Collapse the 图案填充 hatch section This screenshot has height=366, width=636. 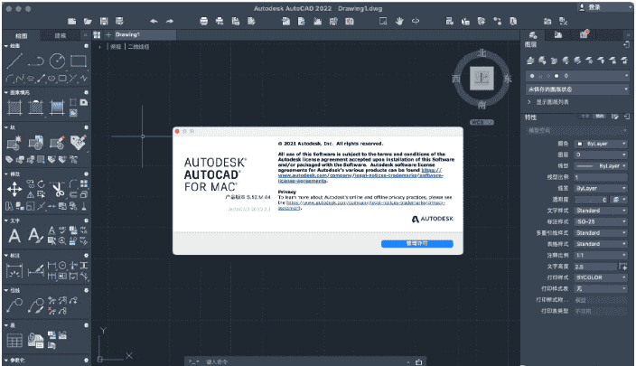point(6,92)
